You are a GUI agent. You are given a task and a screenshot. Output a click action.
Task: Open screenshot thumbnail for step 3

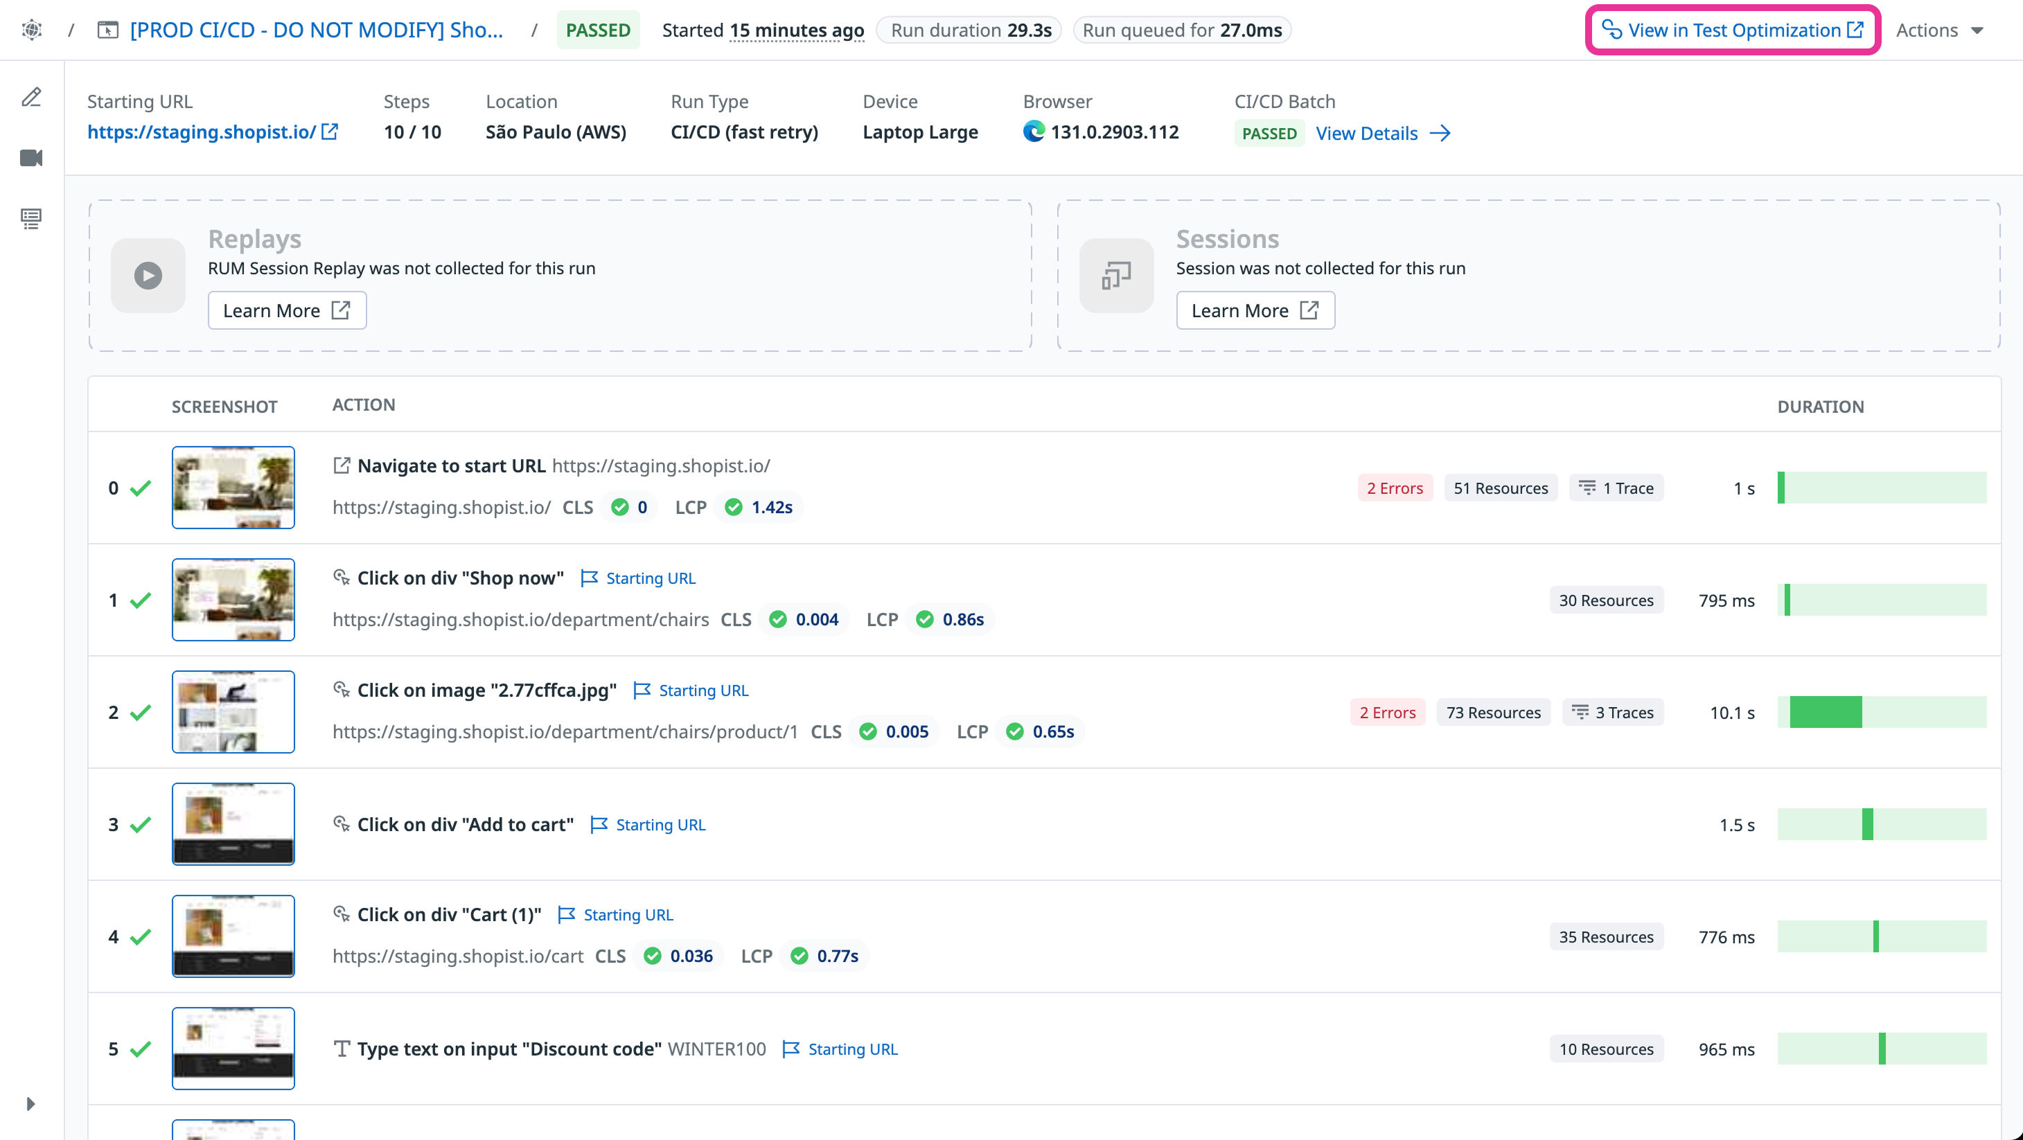coord(233,824)
